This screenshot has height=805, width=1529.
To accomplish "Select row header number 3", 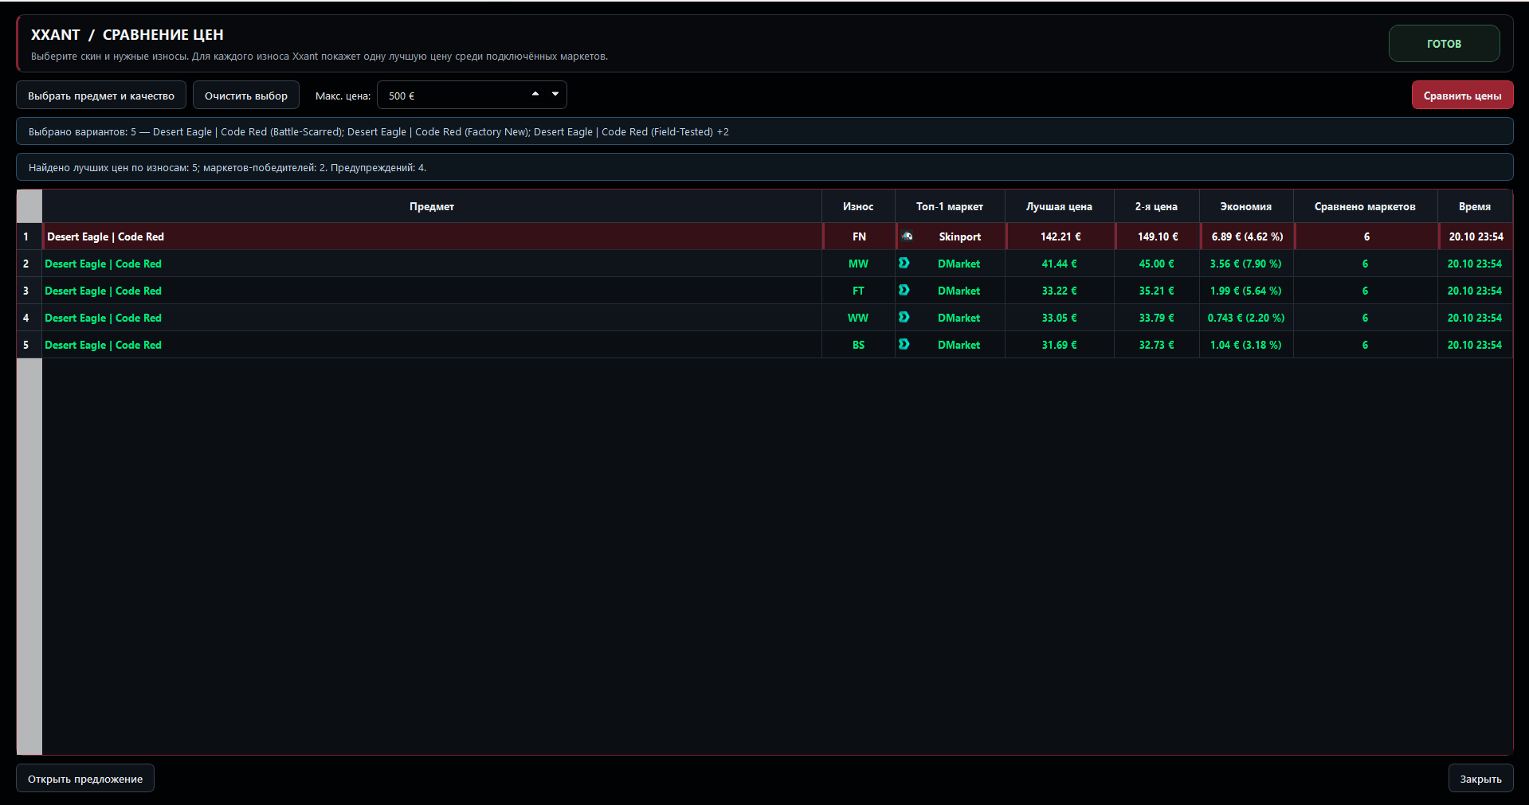I will tap(29, 291).
